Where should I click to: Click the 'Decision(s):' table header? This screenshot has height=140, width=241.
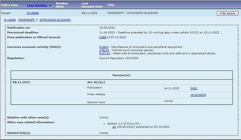pos(122,75)
